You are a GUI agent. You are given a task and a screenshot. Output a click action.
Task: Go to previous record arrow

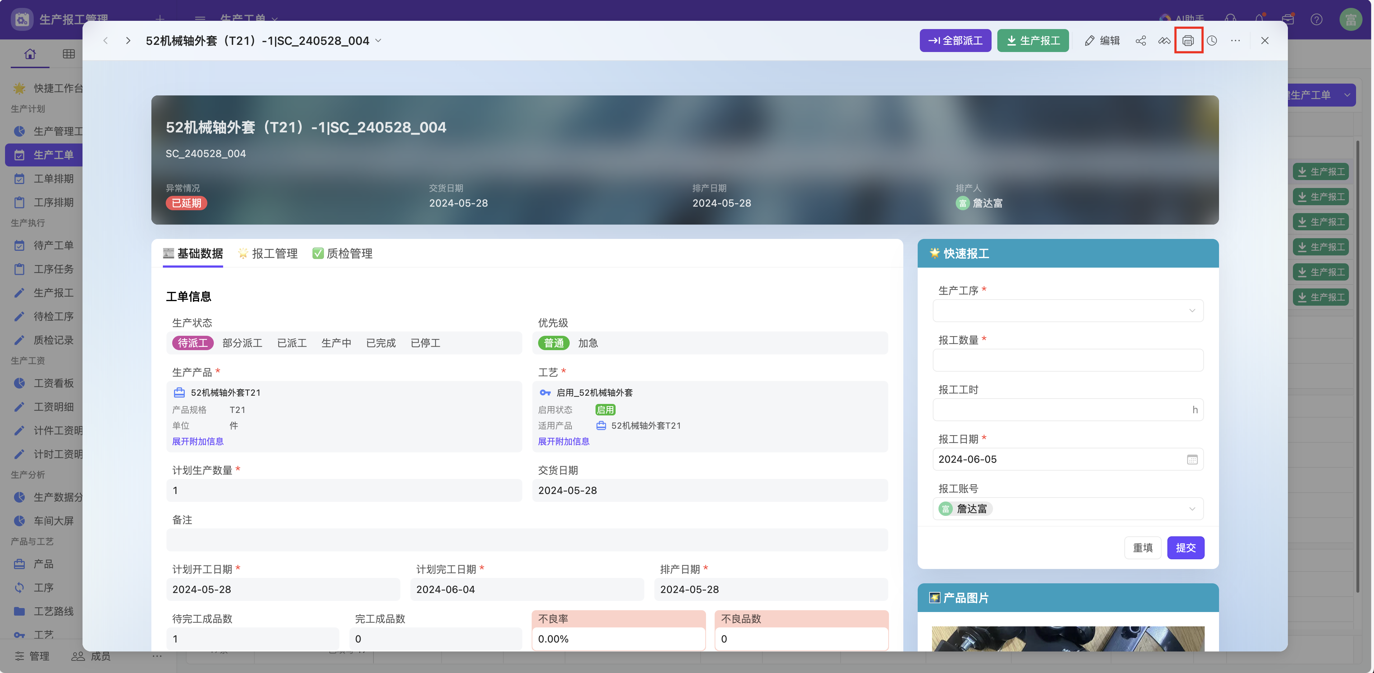click(105, 41)
